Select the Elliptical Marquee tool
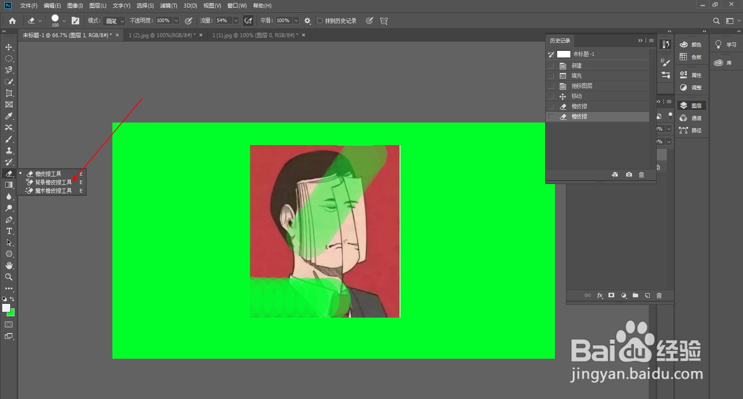 pyautogui.click(x=9, y=58)
